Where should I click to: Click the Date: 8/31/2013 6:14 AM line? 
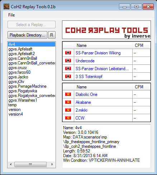tap(85, 156)
